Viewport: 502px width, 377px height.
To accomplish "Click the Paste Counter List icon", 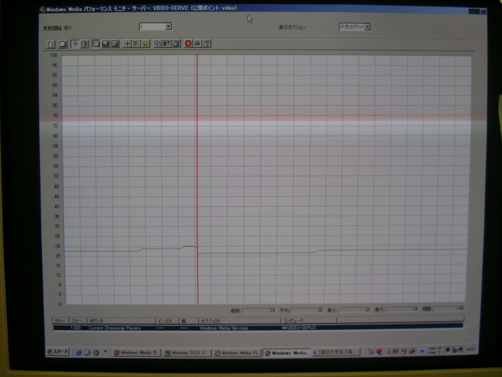I will tap(167, 43).
